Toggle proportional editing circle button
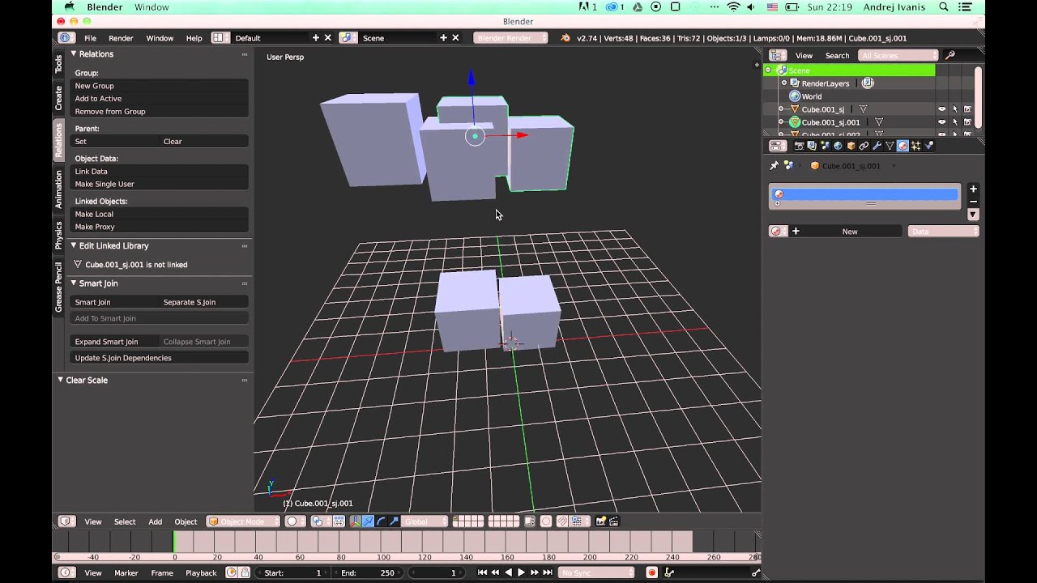Image resolution: width=1037 pixels, height=583 pixels. (x=545, y=521)
